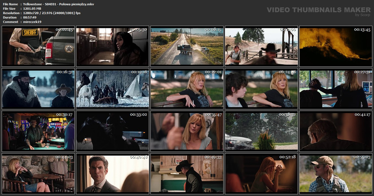Screen dimensions: 374x196
Task: Open the thumbnail at timestamp 00:05:30
Action: [112, 46]
